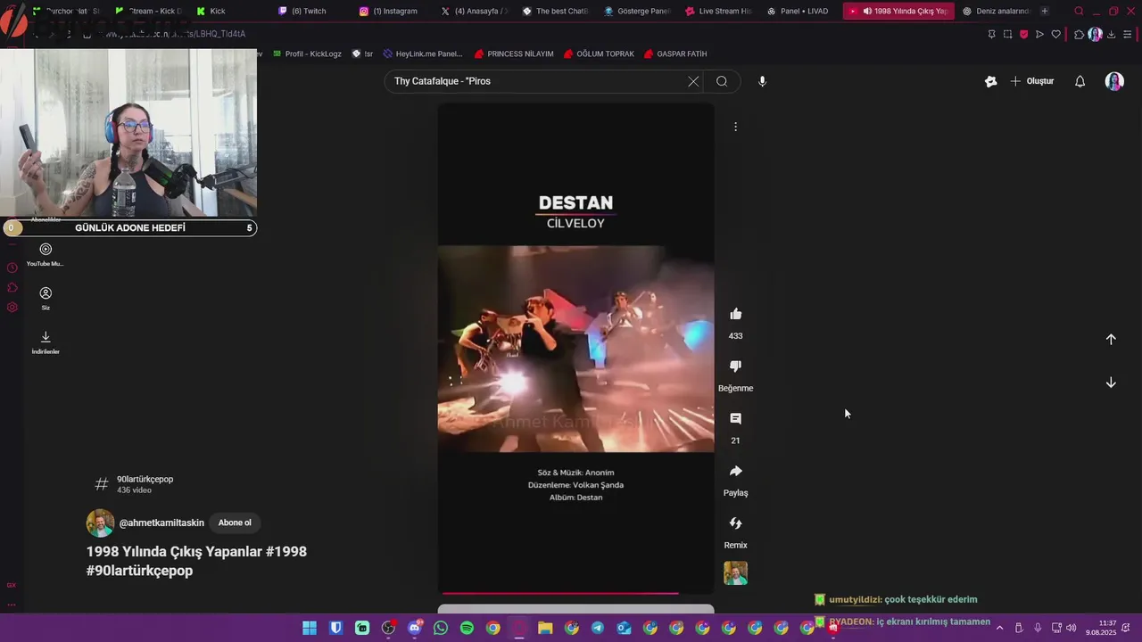Switch to the Gösterge Paneli tab
Screen dimensions: 1142x642
pos(637,11)
